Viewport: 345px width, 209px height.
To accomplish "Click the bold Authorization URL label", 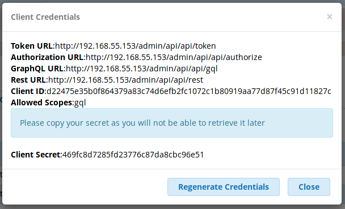I will pos(47,57).
